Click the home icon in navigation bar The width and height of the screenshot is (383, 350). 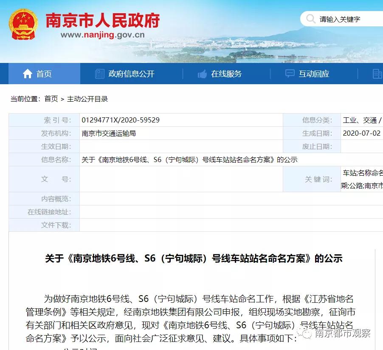click(27, 74)
